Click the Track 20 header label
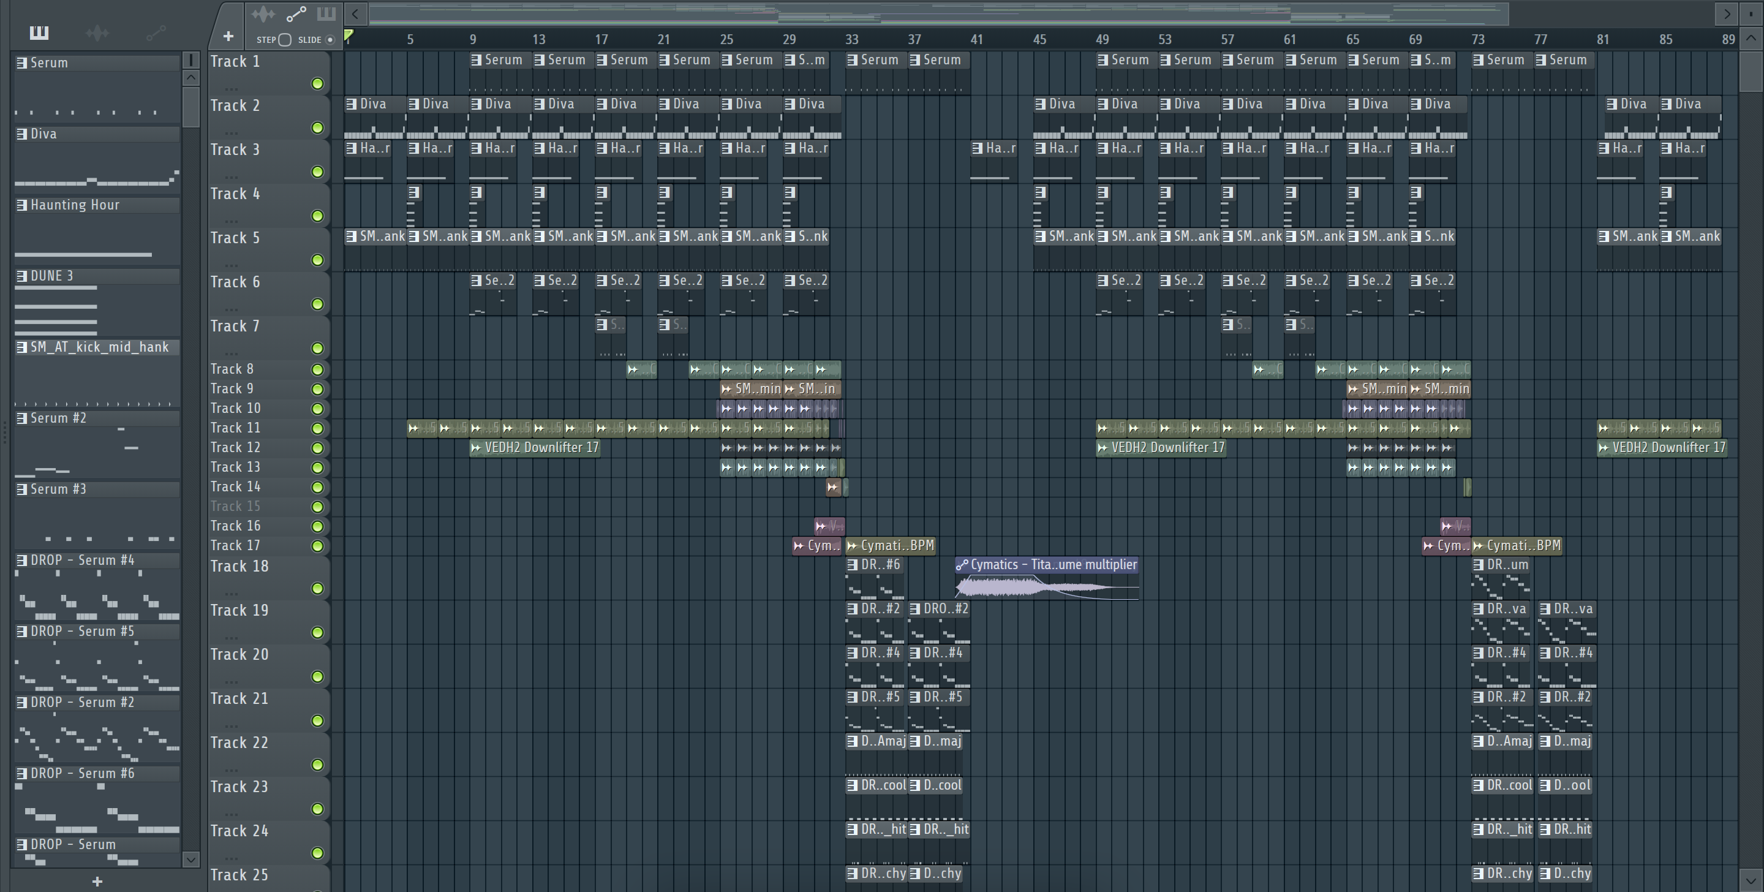Screen dimensions: 1764x892 tap(239, 654)
